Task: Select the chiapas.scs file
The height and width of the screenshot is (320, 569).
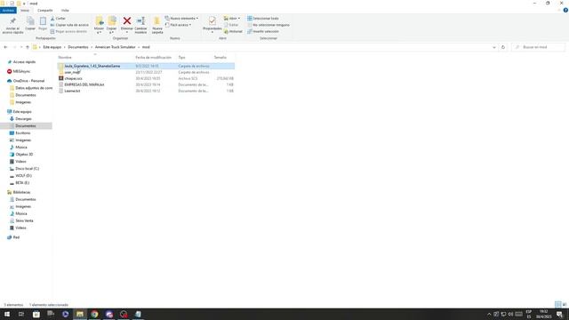Action: coord(73,78)
